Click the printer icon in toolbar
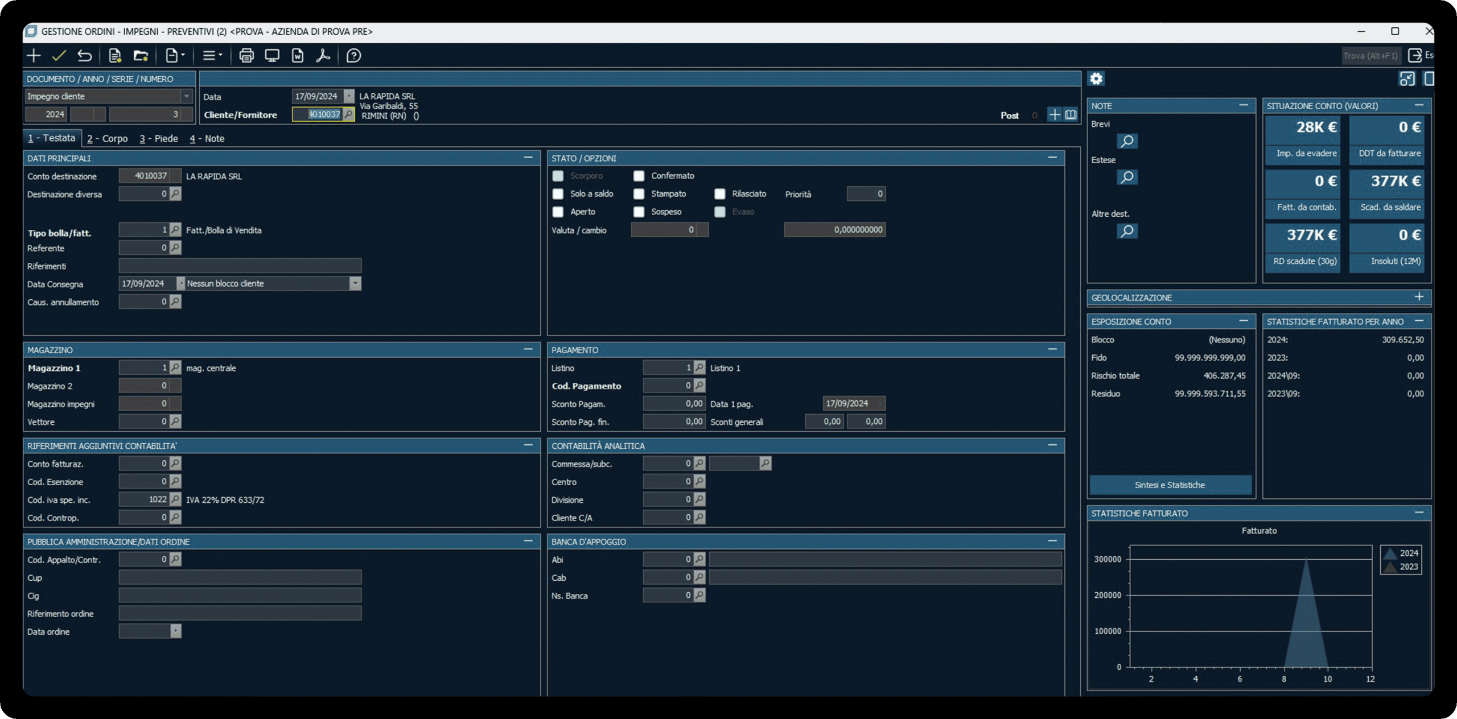The width and height of the screenshot is (1457, 719). (246, 55)
